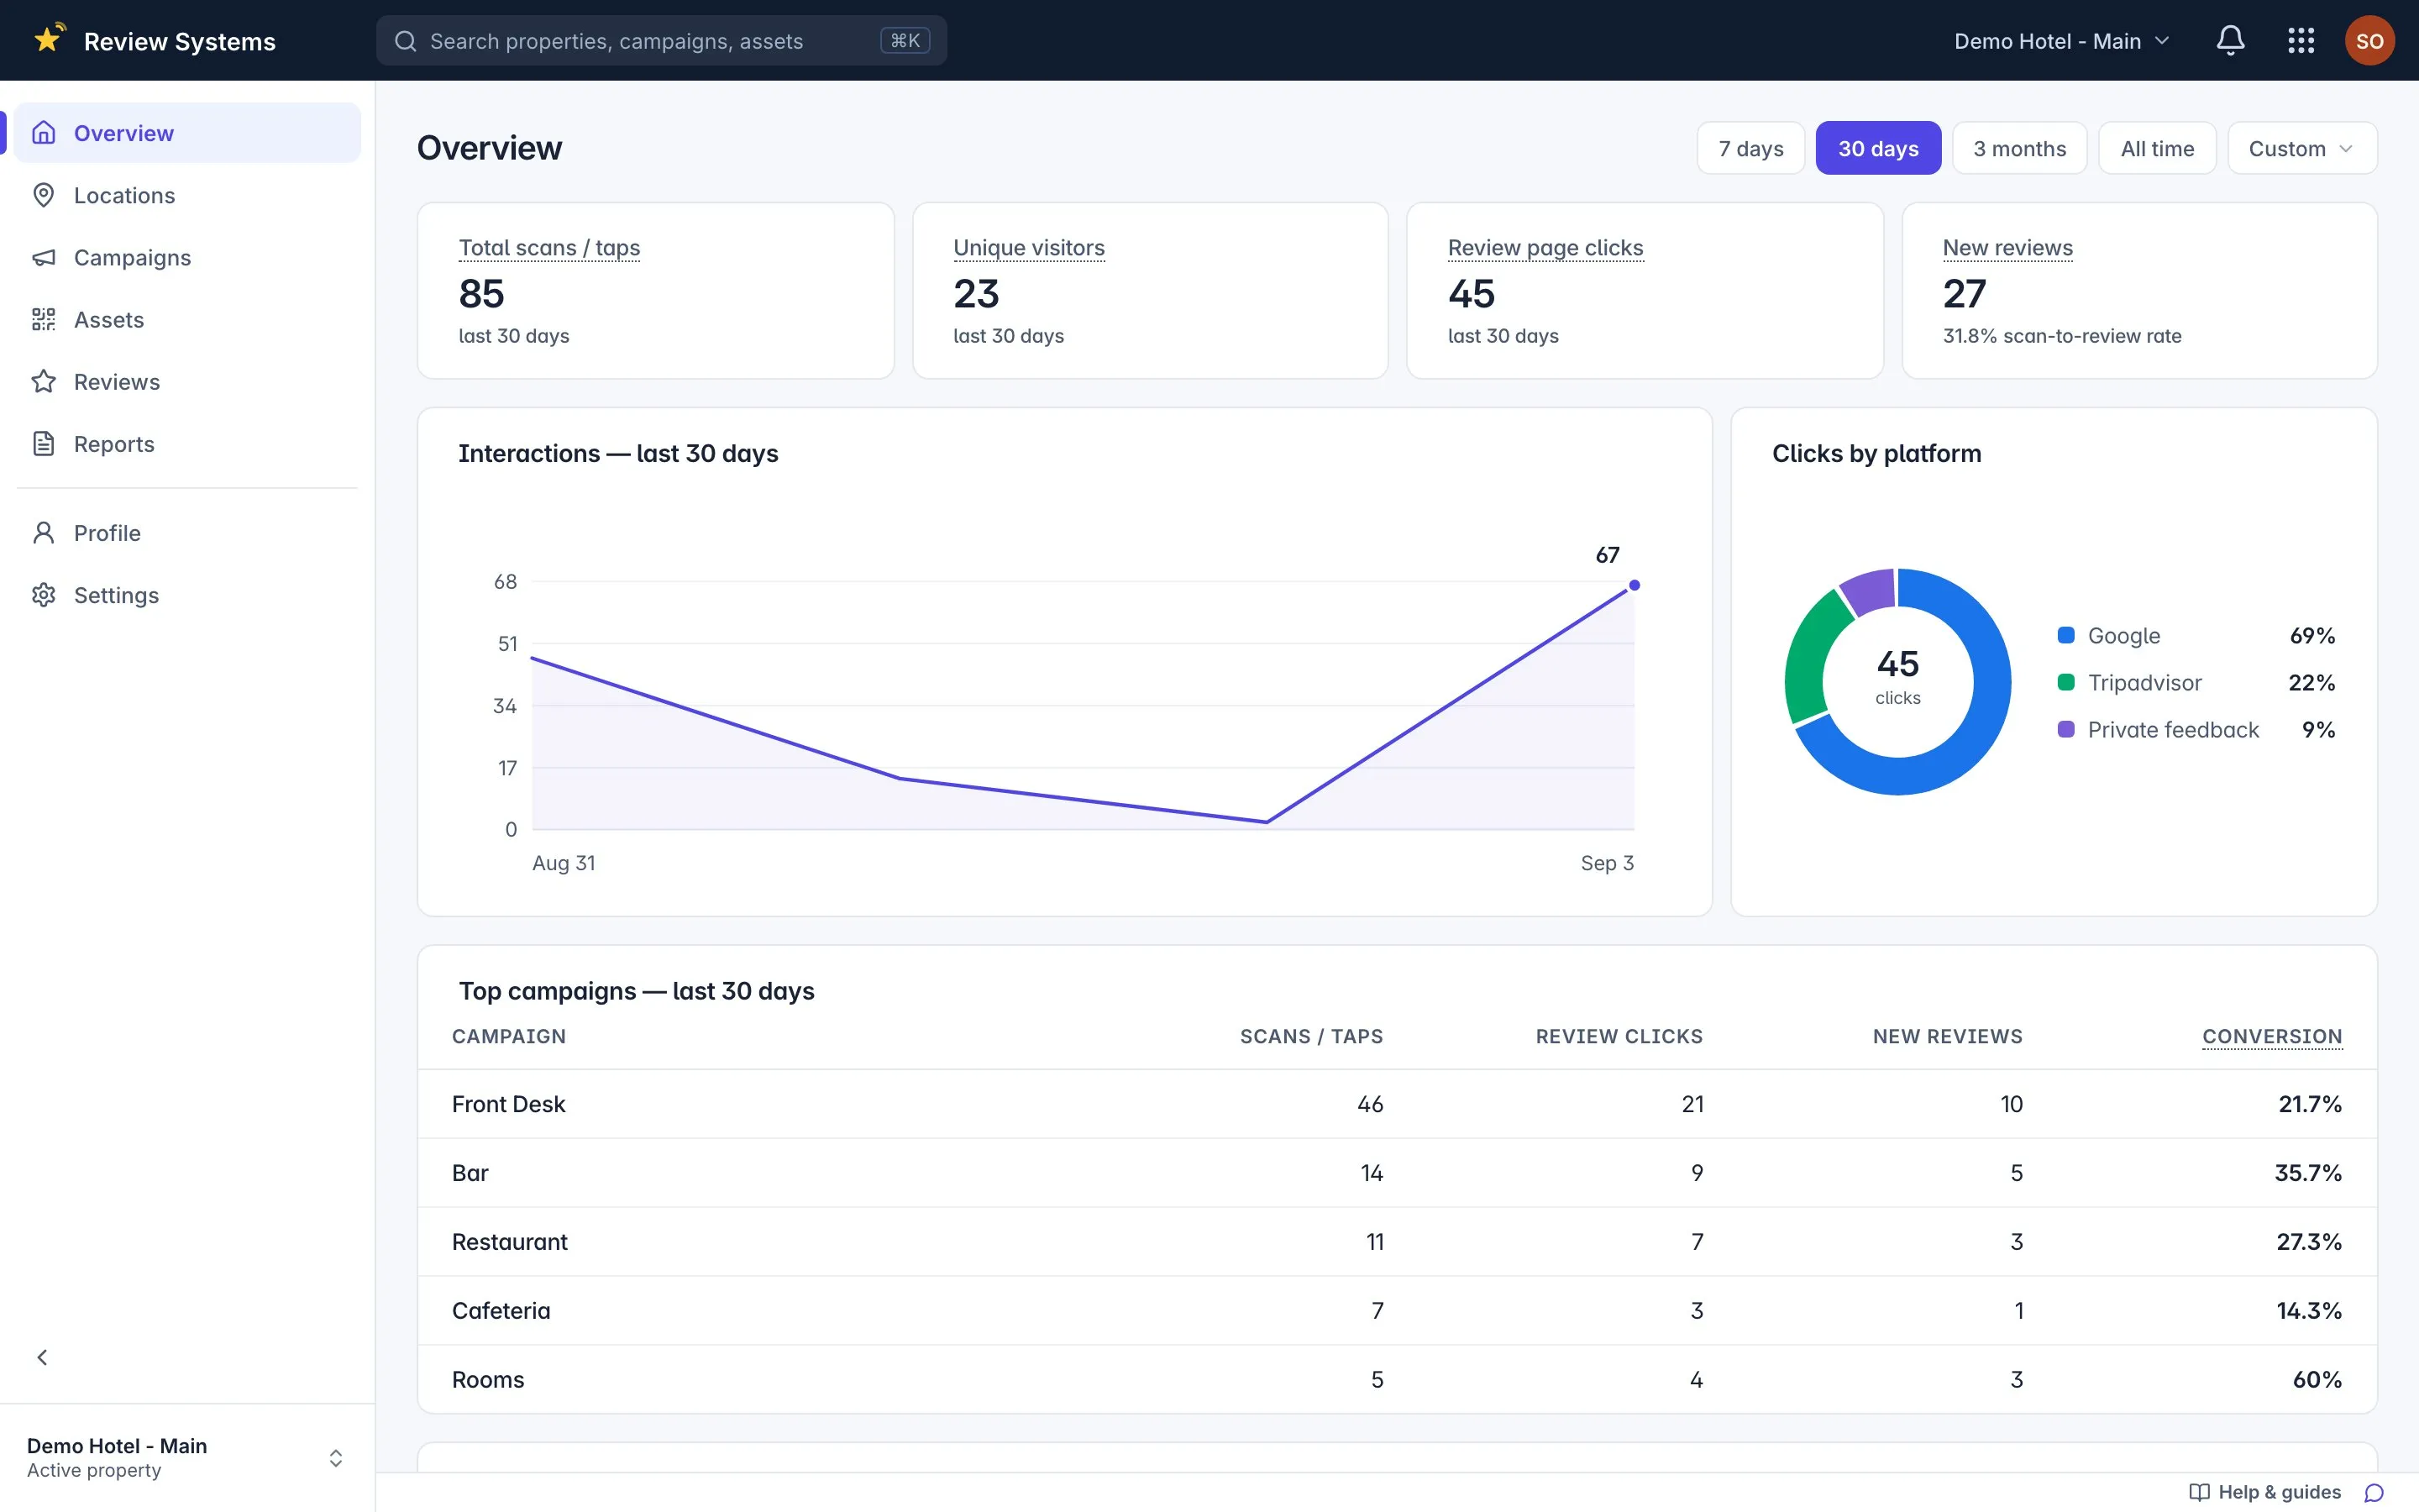Click the Private feedback purple swatch
This screenshot has width=2419, height=1512.
click(2065, 729)
